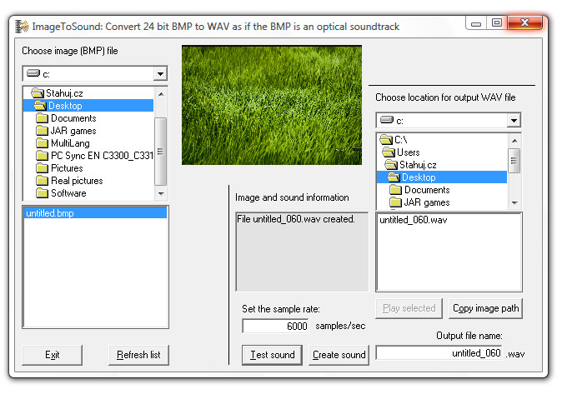Select untitled.bmp in the image file list
The image size is (562, 399).
pos(95,213)
